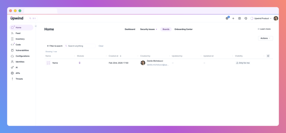
Task: Open the split panel layout icon
Action: (239, 18)
